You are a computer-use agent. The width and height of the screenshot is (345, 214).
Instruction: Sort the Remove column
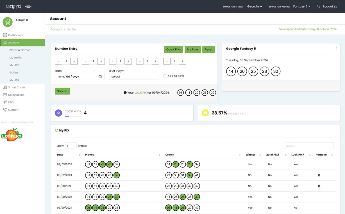[332, 155]
